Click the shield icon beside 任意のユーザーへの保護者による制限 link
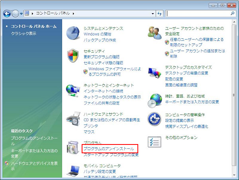Image resolution: width=239 pixels, height=180 pixels. click(x=167, y=42)
